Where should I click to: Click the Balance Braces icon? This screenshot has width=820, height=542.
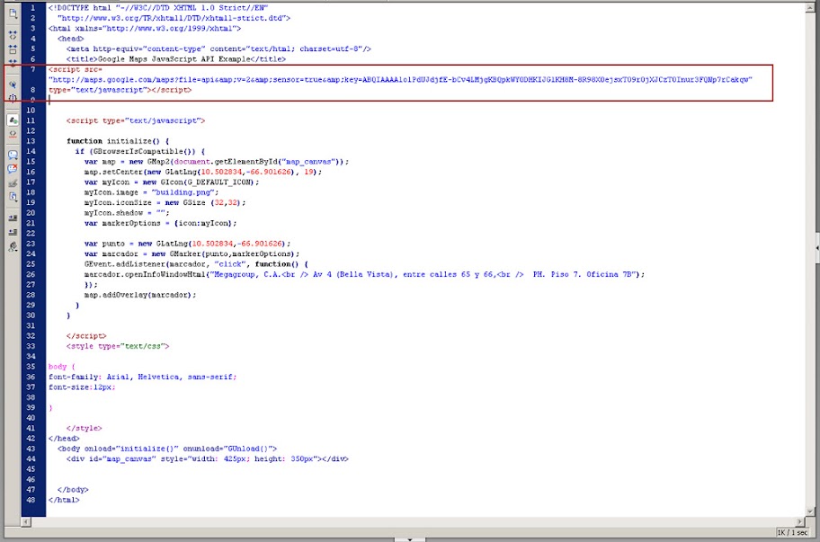tap(13, 98)
